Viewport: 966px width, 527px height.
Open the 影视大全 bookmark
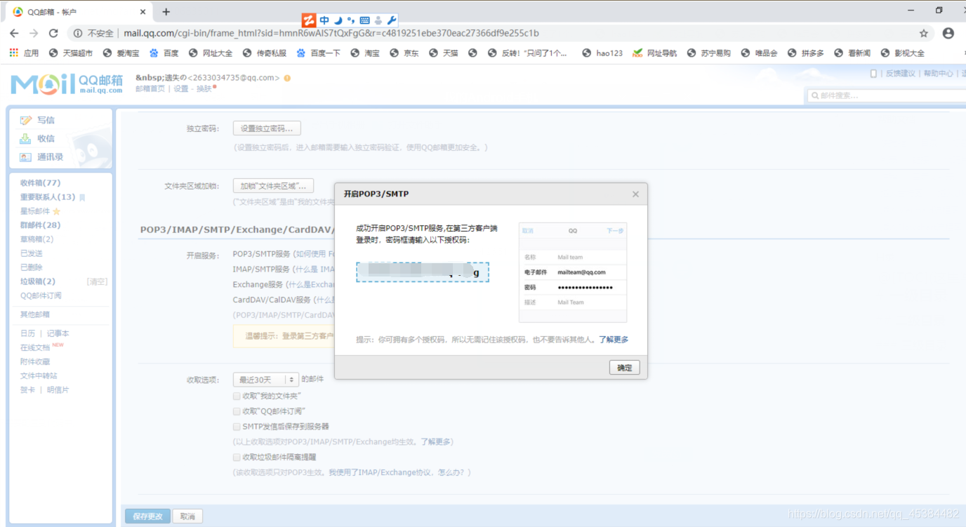click(903, 53)
